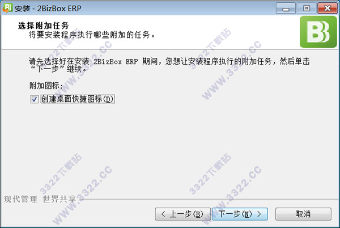340x228 pixels.
Task: Click the right chevron on 下一步 button
Action: (259, 214)
